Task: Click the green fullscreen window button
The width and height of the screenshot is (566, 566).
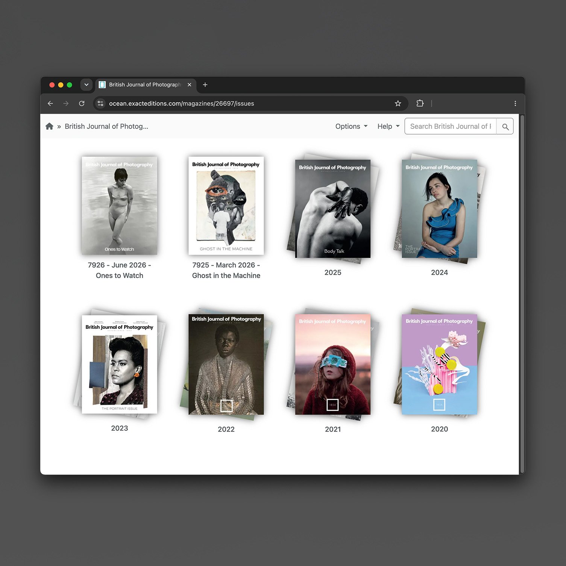Action: click(x=69, y=85)
